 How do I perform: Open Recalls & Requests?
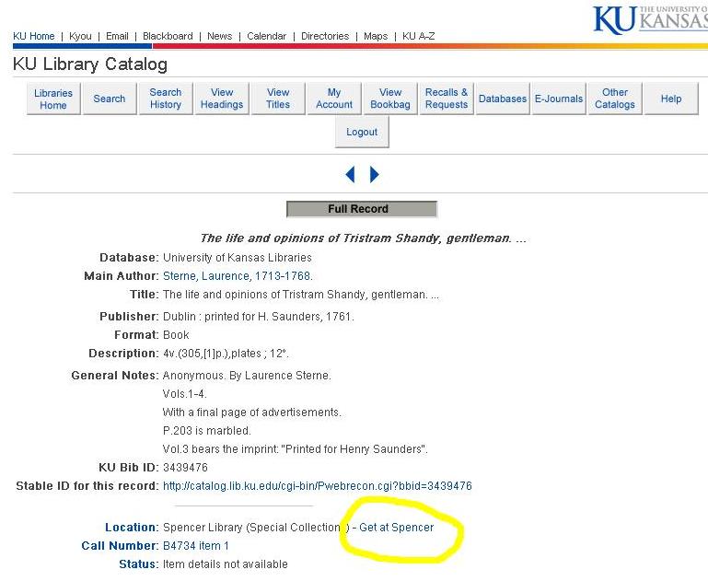click(447, 99)
